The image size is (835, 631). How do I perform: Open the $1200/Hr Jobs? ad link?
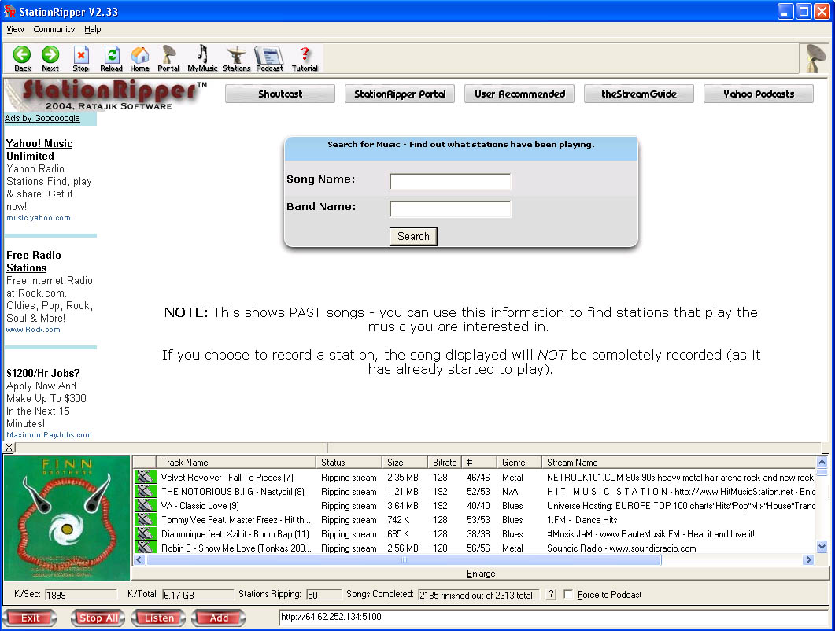point(42,373)
